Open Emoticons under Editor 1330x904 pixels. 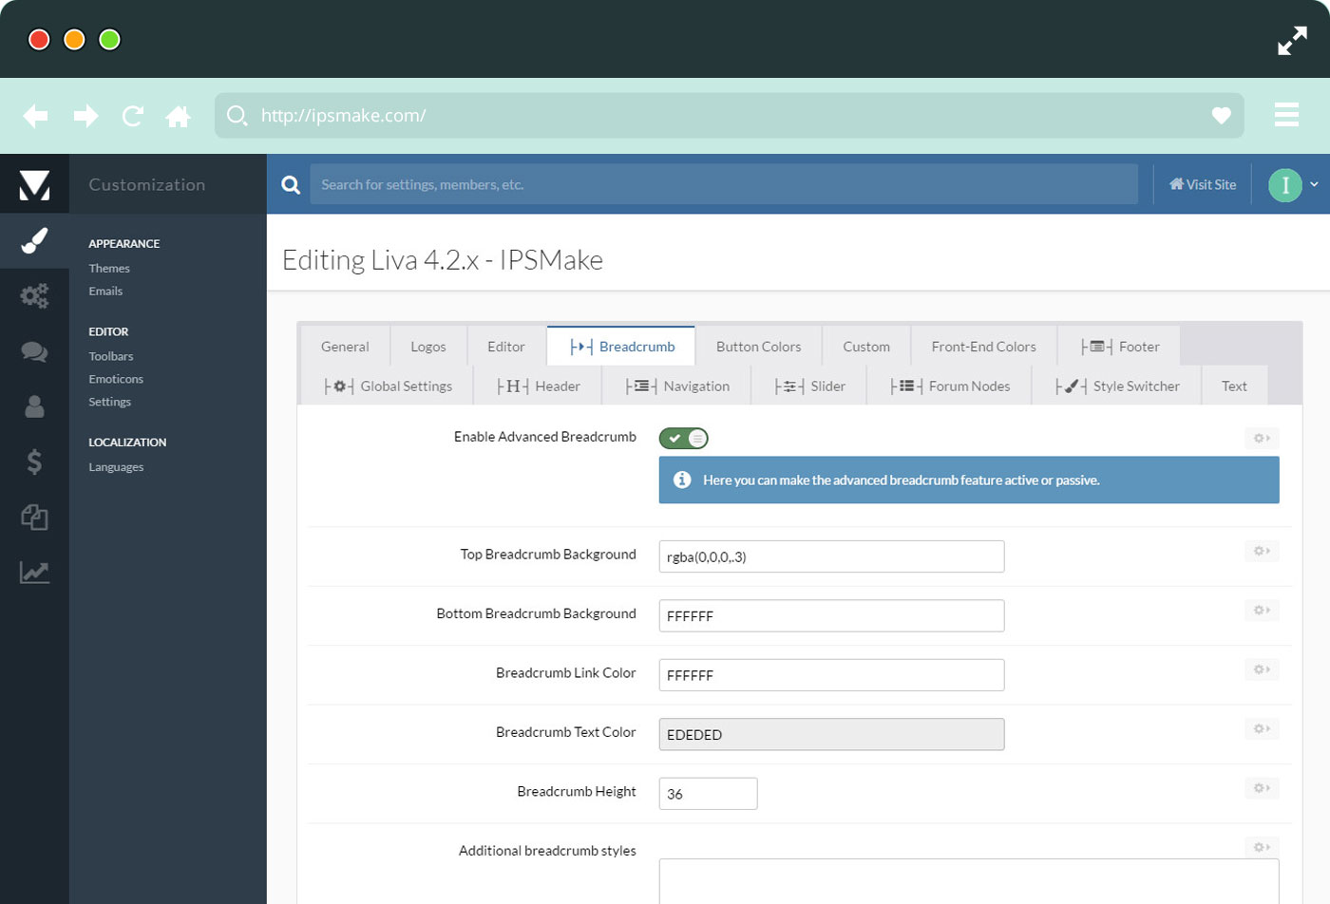(116, 379)
